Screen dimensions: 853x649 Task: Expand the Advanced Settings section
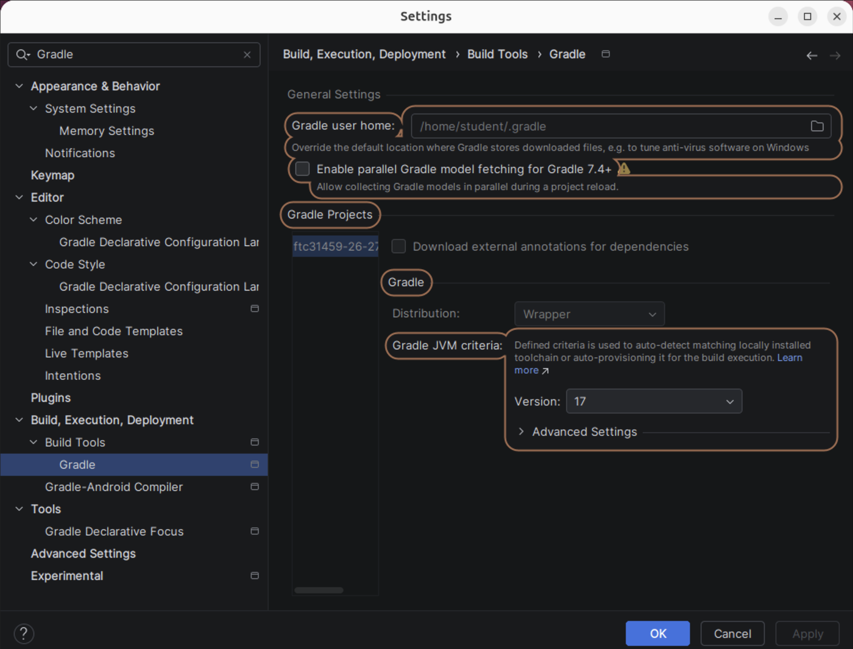pyautogui.click(x=521, y=432)
